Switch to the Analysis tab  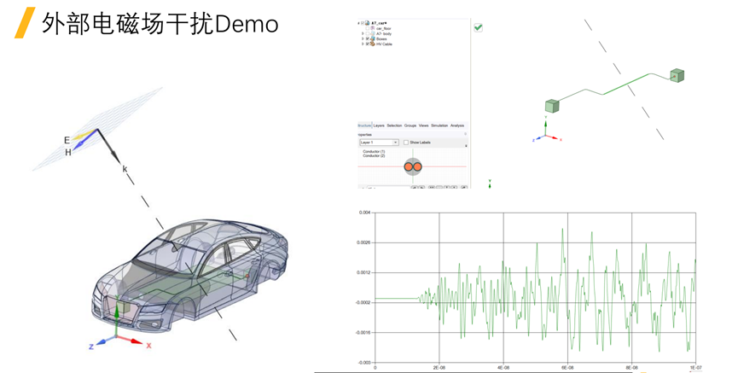457,125
